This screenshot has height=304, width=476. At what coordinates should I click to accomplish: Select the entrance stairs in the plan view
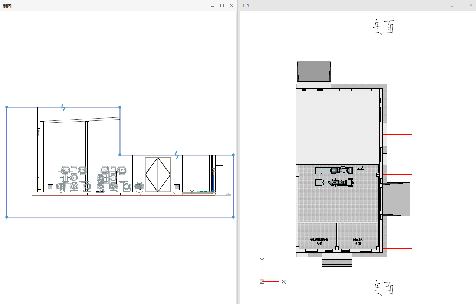[337, 263]
